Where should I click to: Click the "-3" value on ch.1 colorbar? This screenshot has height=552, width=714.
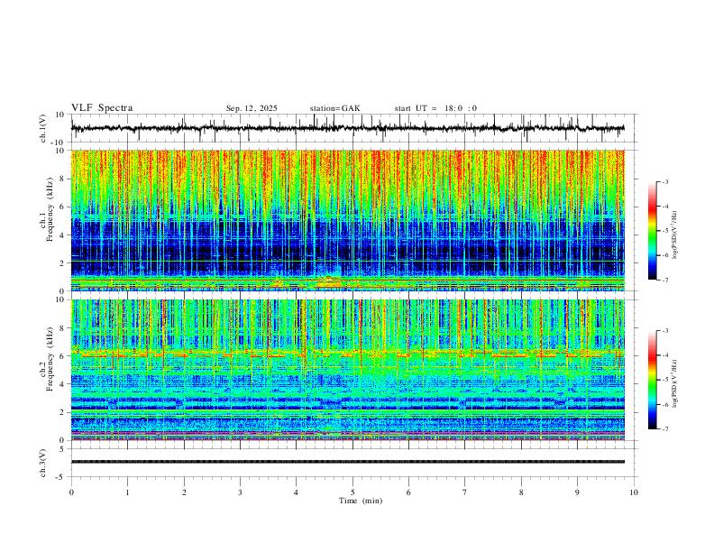665,181
